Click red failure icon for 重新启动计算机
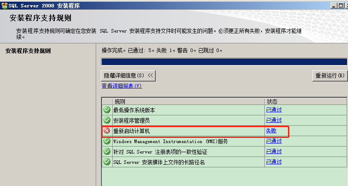This screenshot has height=186, width=348. coord(107,131)
